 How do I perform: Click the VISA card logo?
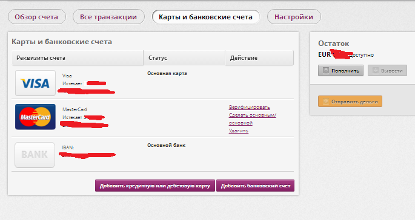35,83
